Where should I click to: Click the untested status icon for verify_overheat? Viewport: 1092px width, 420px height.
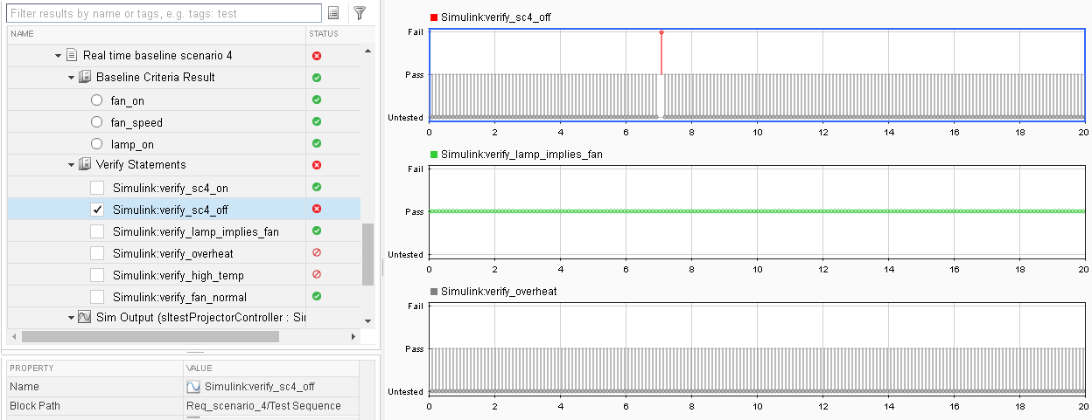click(x=317, y=252)
